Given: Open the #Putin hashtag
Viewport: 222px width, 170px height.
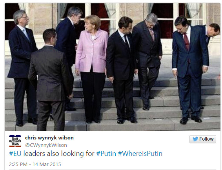Looking at the screenshot, I should (106, 154).
